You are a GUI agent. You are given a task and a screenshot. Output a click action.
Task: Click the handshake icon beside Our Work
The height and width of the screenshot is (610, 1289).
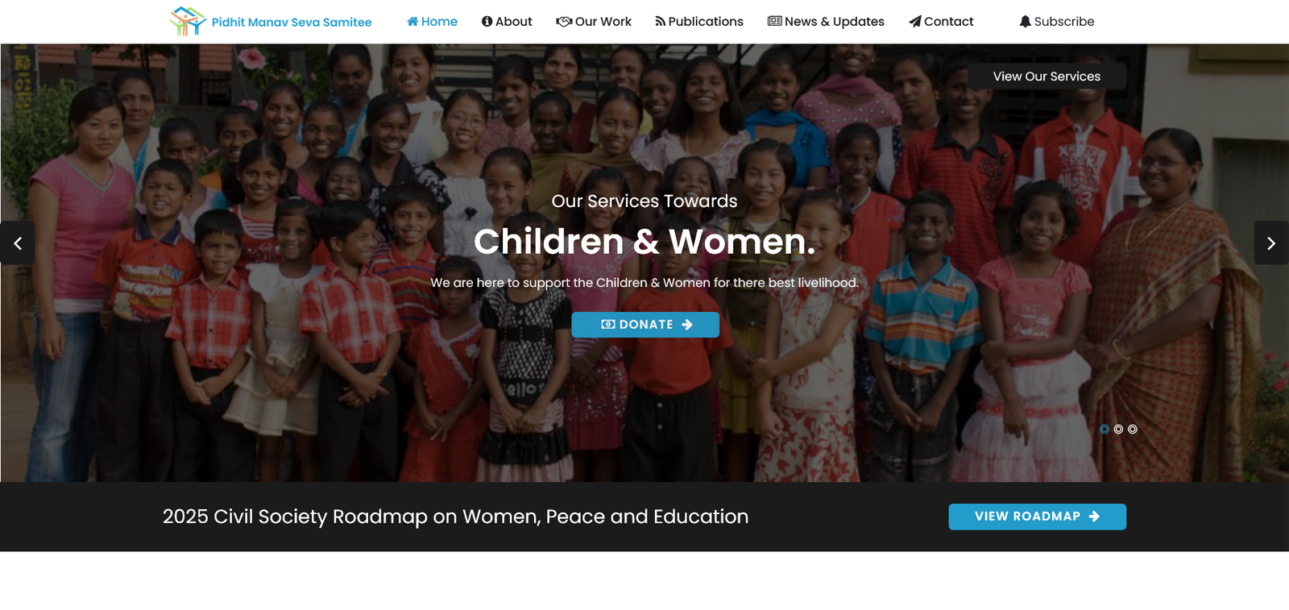(564, 22)
